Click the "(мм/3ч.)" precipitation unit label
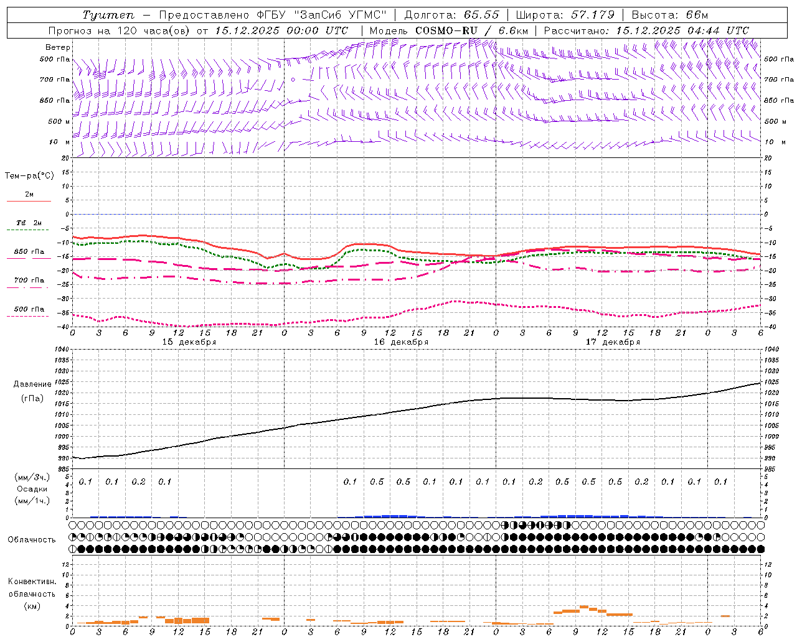This screenshot has width=797, height=637. click(32, 477)
